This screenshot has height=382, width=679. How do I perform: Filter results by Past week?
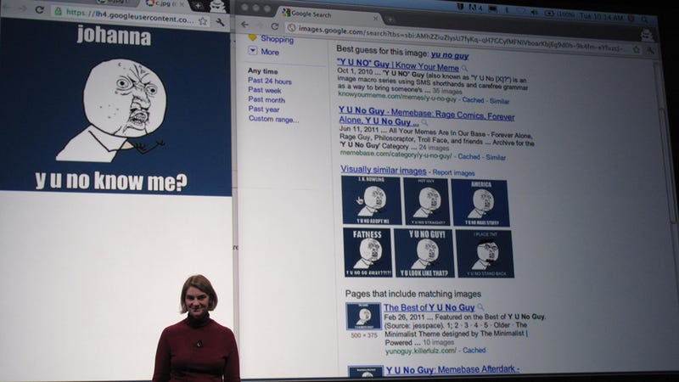tap(265, 90)
